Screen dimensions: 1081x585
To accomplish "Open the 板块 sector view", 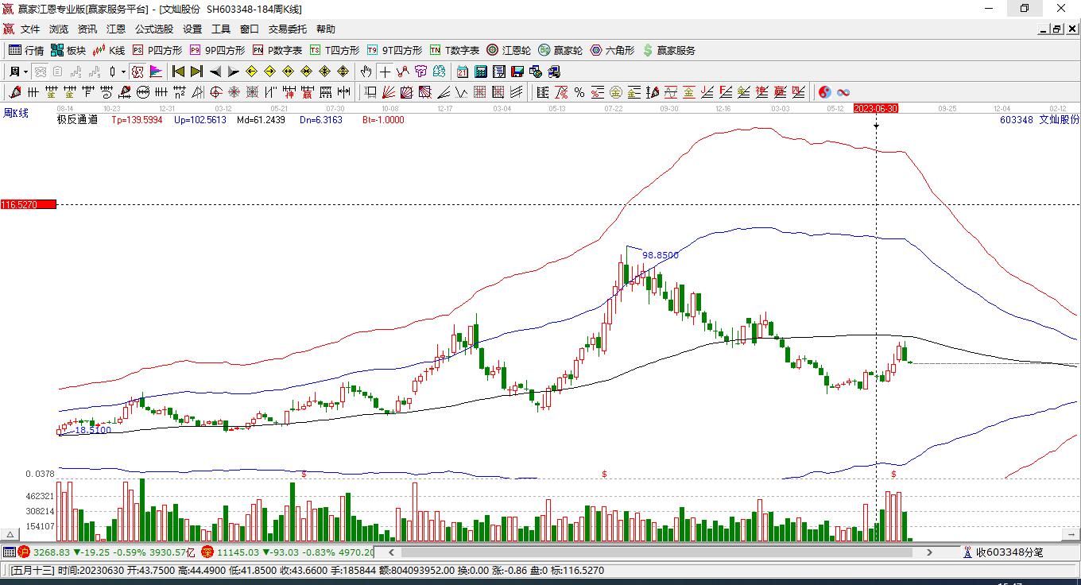I will (x=68, y=50).
